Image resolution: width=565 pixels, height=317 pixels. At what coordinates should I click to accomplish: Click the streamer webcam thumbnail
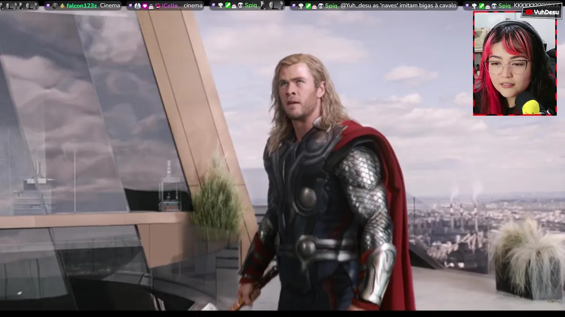[515, 63]
